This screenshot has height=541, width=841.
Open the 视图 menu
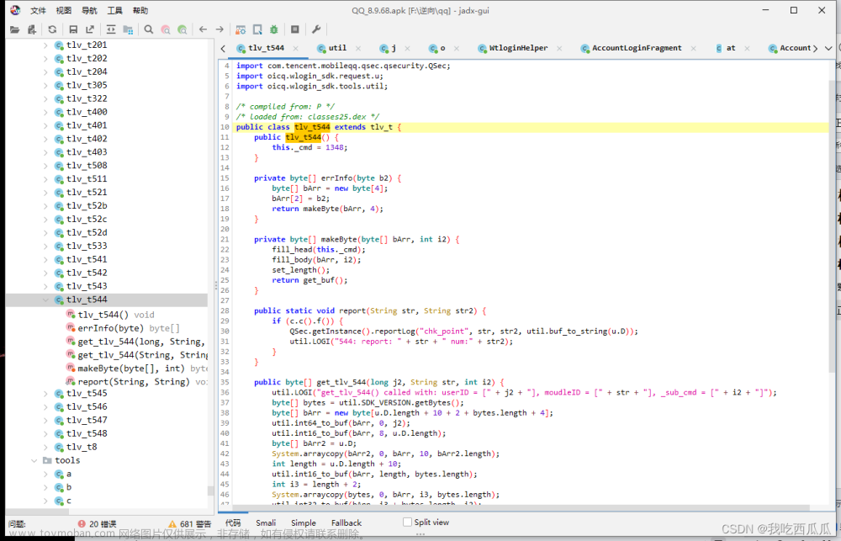pos(64,11)
